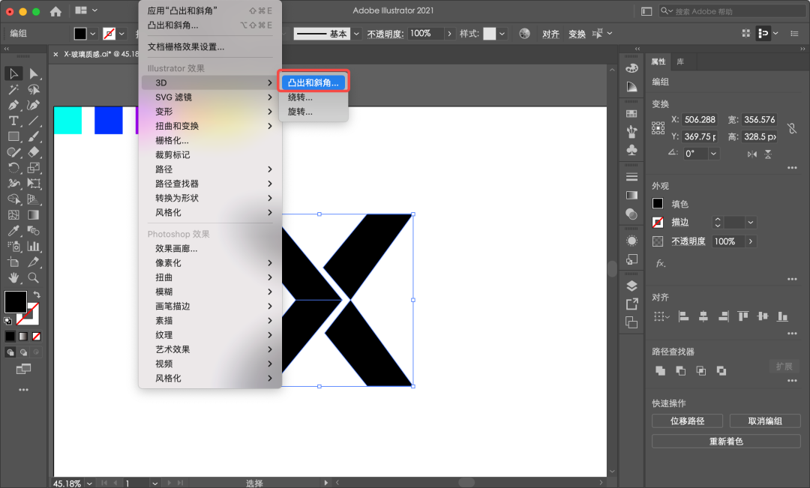Toggle constrain width and height proportions

tap(791, 128)
